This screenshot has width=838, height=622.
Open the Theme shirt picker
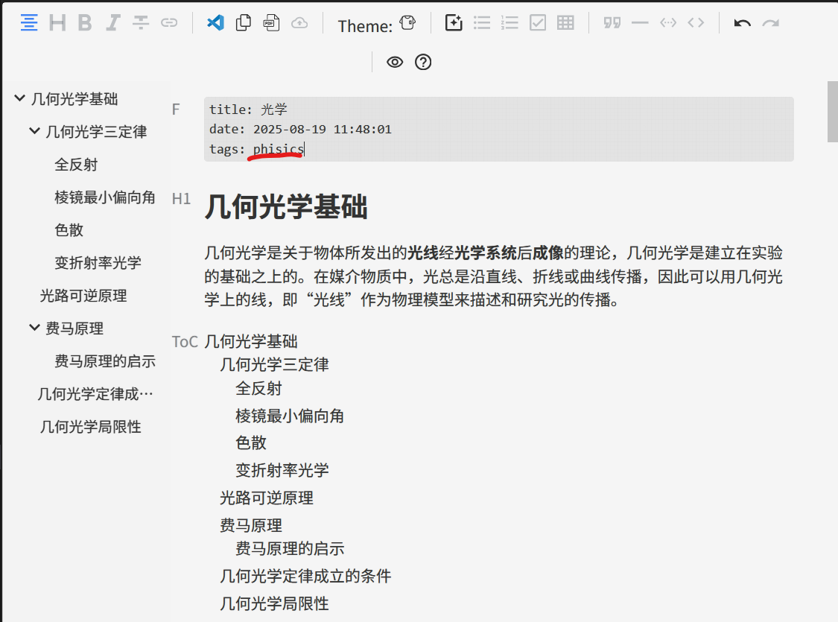coord(407,23)
